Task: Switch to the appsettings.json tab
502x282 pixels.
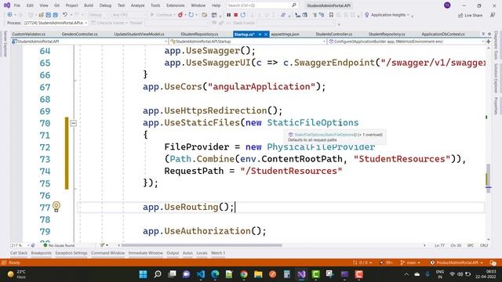Action: coord(285,34)
